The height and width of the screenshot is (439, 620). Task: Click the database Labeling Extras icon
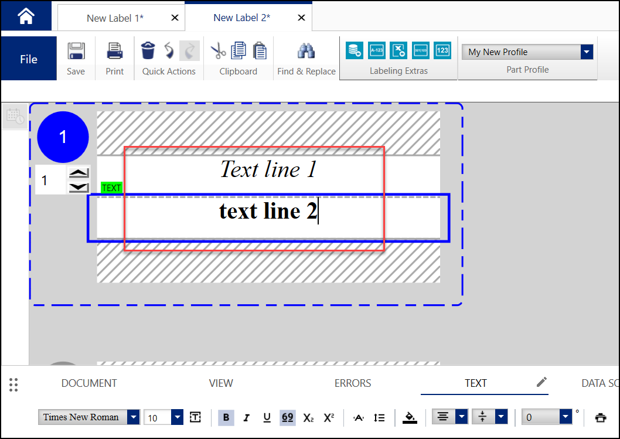[354, 50]
